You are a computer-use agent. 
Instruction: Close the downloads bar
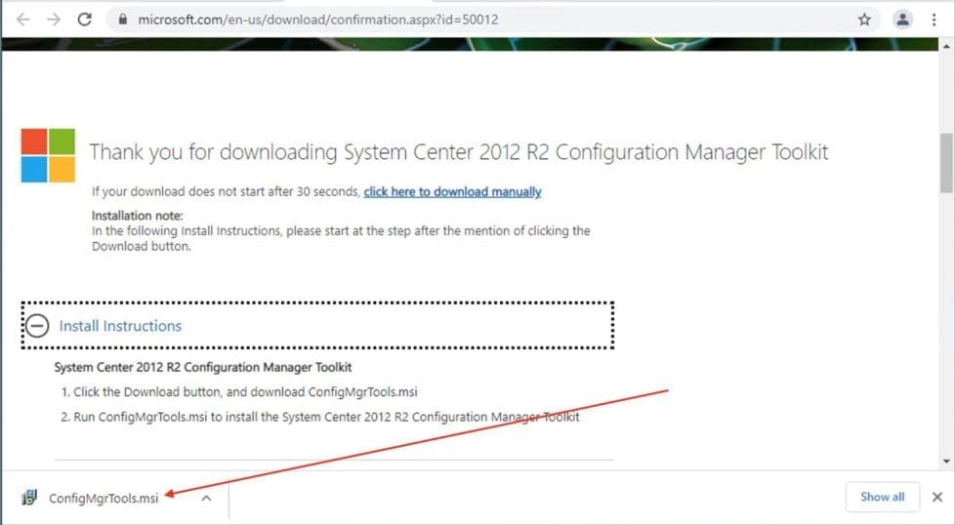pos(936,497)
